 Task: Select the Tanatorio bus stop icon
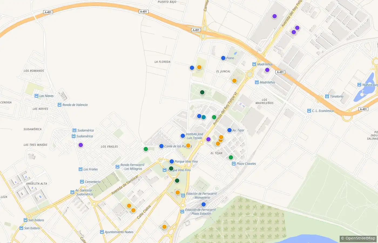[x=327, y=96]
